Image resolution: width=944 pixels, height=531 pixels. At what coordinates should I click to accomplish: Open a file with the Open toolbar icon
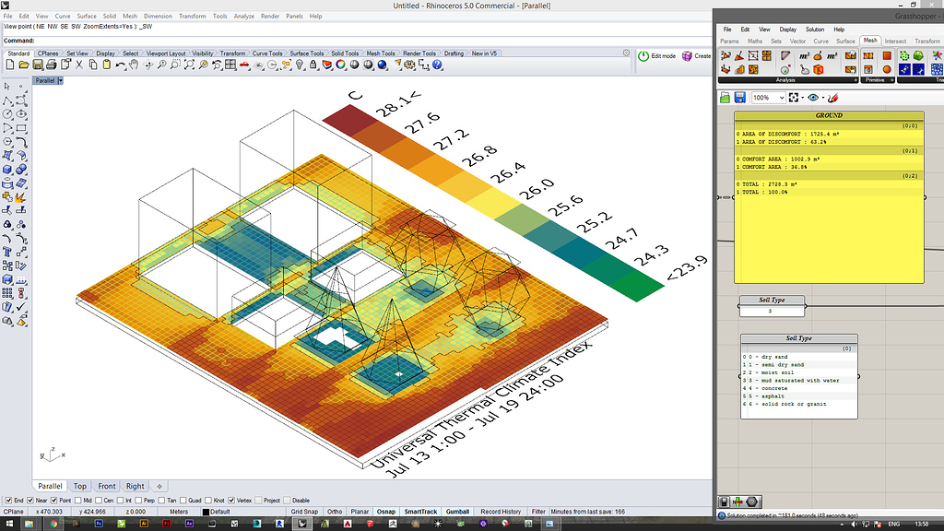tap(22, 65)
